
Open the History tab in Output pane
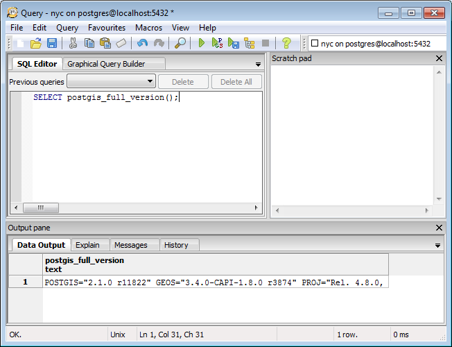[176, 245]
